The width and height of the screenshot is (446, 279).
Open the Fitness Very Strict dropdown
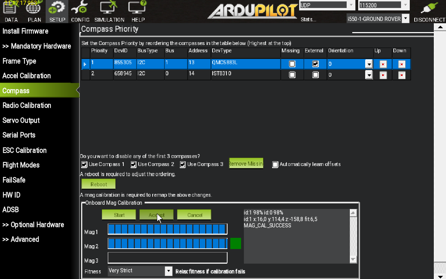[x=168, y=271]
